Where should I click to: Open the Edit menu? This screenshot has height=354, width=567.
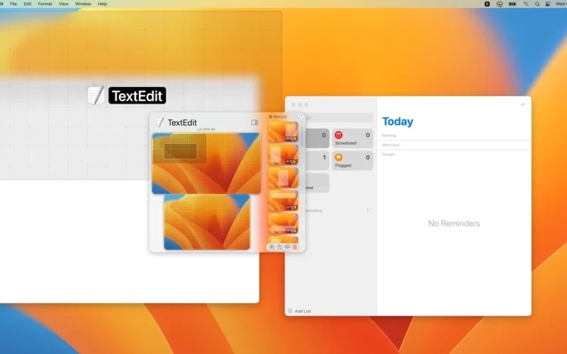tap(28, 4)
